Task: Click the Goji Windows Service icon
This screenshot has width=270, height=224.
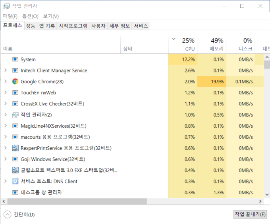Action: pos(15,159)
